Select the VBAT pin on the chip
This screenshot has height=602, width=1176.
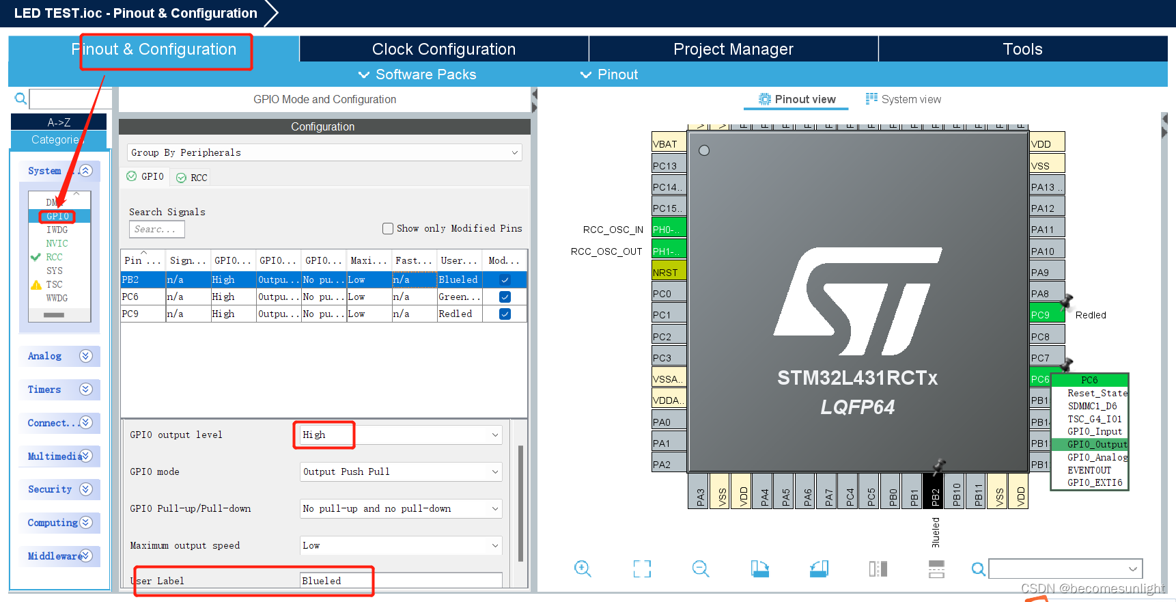(x=669, y=143)
